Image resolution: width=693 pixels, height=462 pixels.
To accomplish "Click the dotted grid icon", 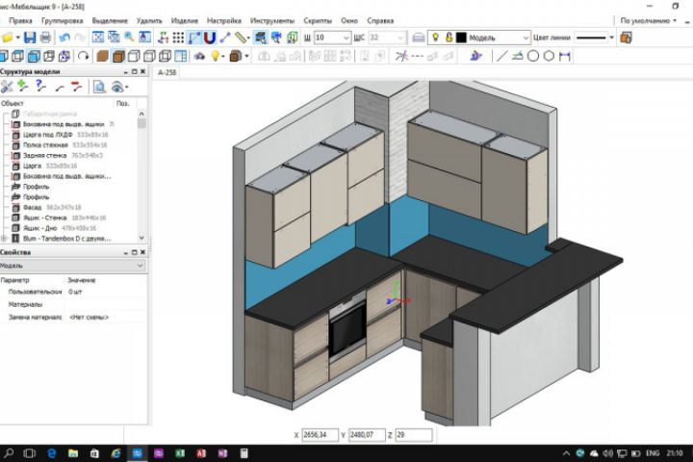I will coord(178,38).
